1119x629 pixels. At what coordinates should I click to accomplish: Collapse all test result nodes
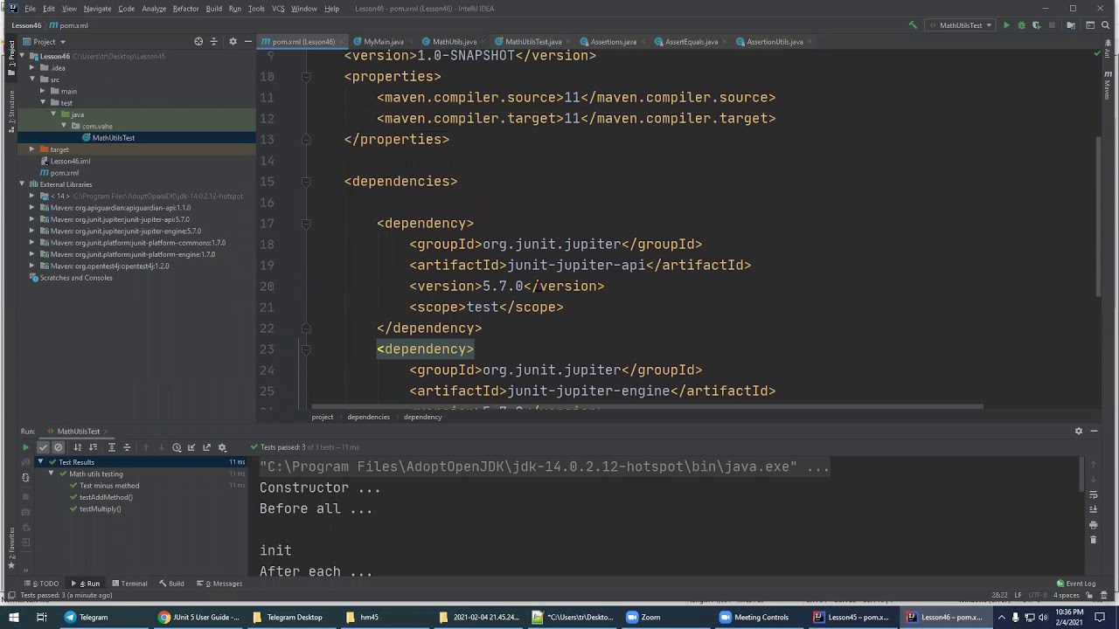click(127, 447)
